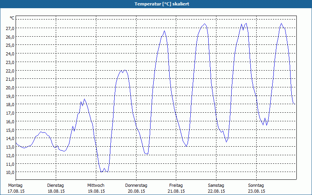
Task: Click the date 17.08.15 on the x-axis
Action: click(x=16, y=191)
